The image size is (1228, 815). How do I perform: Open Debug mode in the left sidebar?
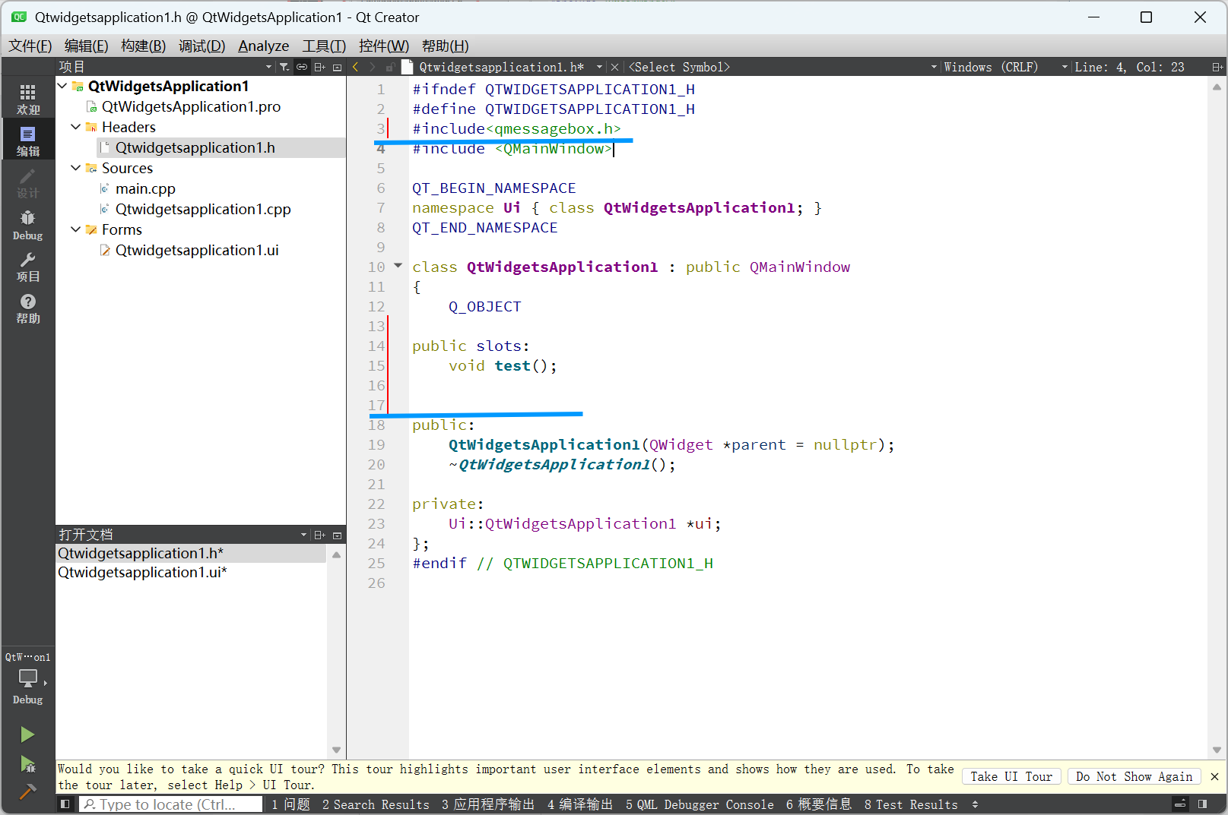28,225
